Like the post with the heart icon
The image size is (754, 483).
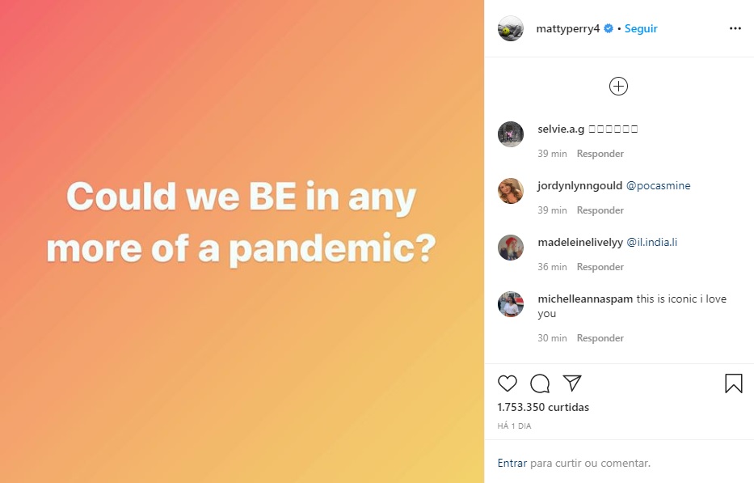coord(508,383)
